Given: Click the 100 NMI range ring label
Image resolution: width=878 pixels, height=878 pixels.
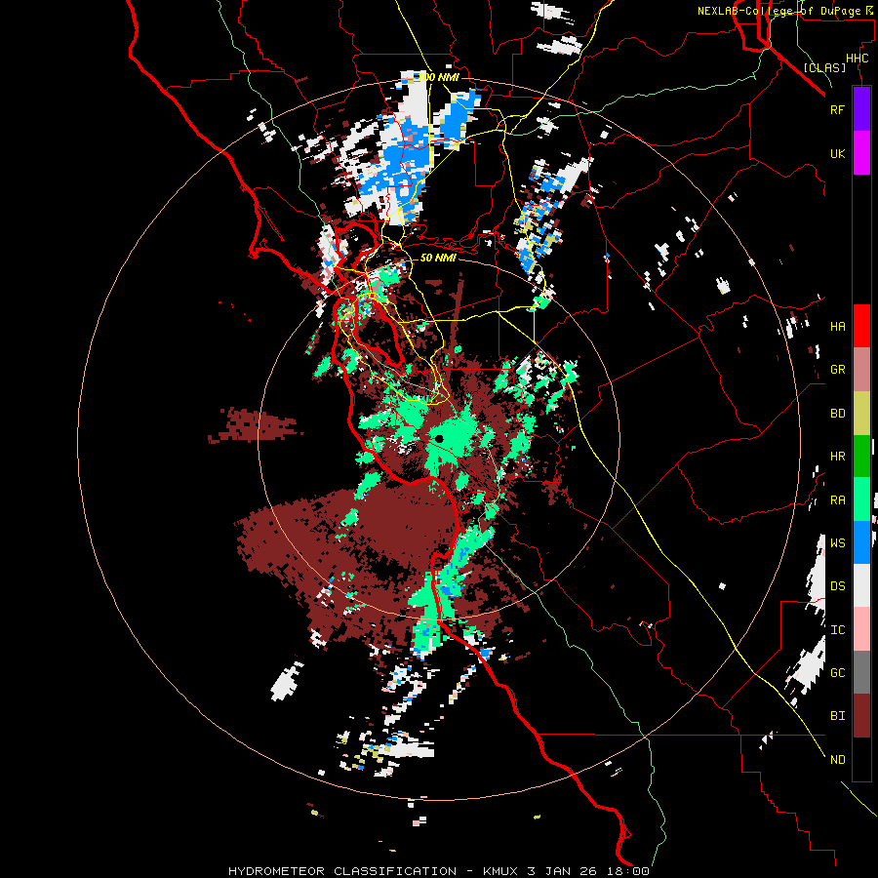Looking at the screenshot, I should click(x=439, y=77).
